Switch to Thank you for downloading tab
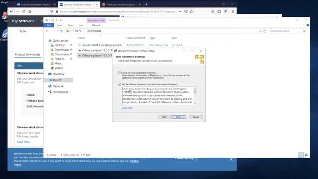This screenshot has width=318, height=179. point(121,4)
